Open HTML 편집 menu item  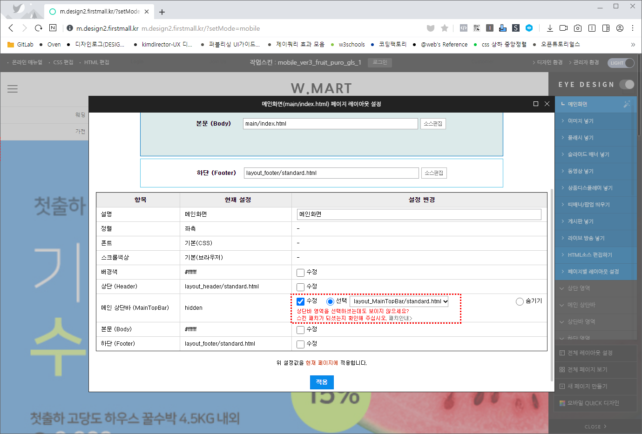coord(97,62)
